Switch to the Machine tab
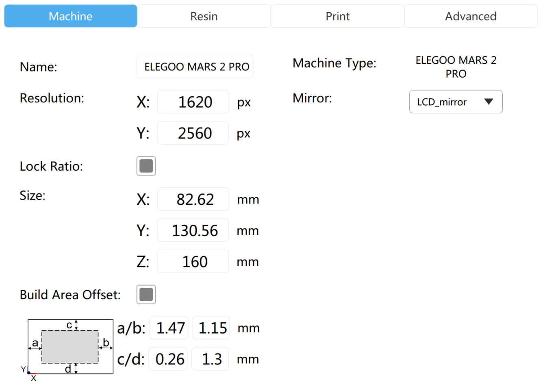The image size is (541, 386). (71, 16)
